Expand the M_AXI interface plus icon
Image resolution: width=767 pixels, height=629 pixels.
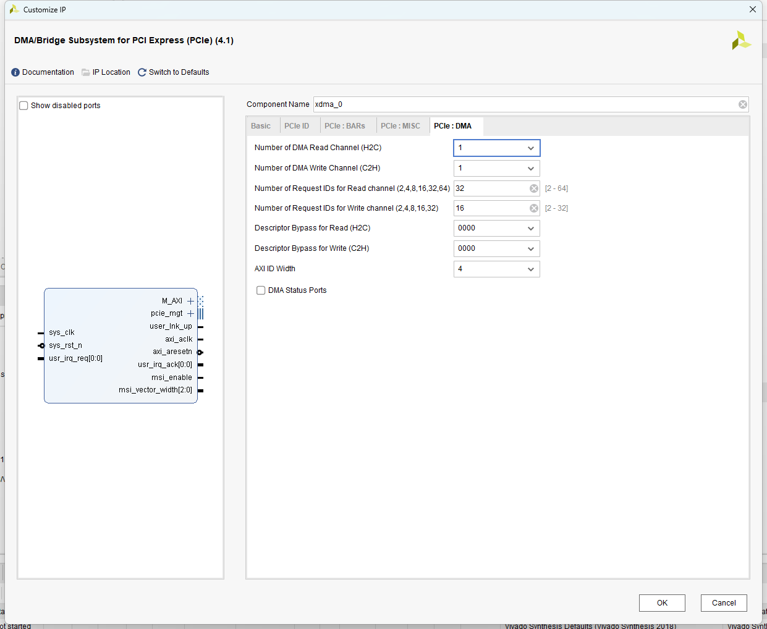190,301
